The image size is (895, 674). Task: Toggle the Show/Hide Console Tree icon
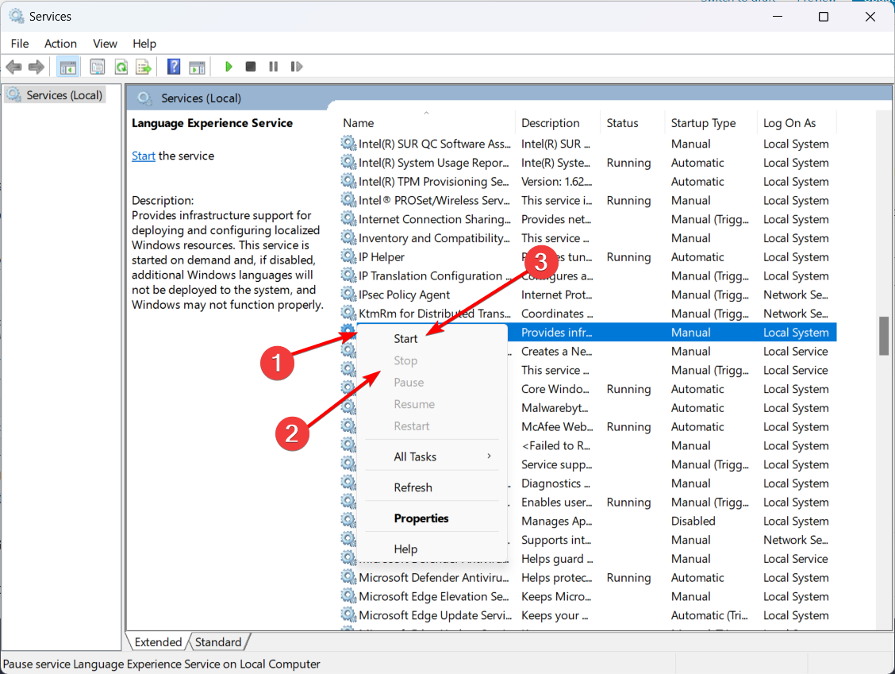[x=68, y=67]
